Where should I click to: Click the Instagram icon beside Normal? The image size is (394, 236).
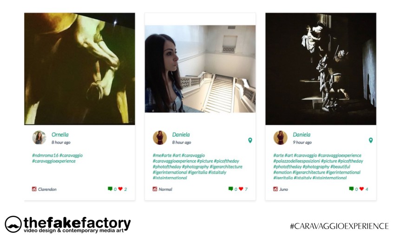tap(155, 189)
